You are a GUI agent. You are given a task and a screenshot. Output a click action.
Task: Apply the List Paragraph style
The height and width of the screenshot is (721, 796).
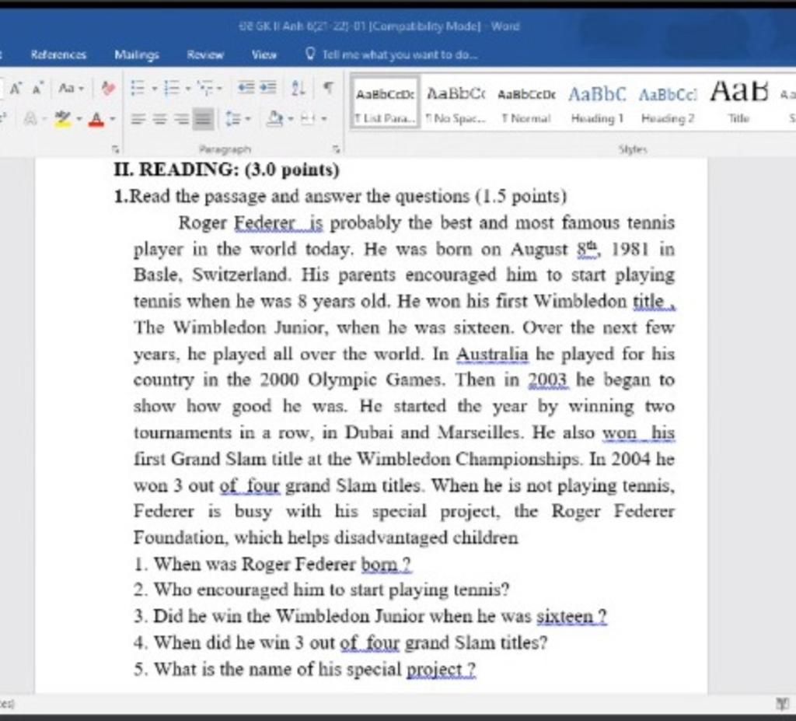[x=385, y=103]
